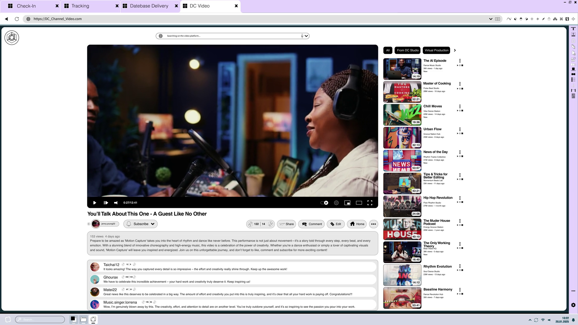This screenshot has height=325, width=578.
Task: Enable miniplayer mode
Action: pos(347,203)
